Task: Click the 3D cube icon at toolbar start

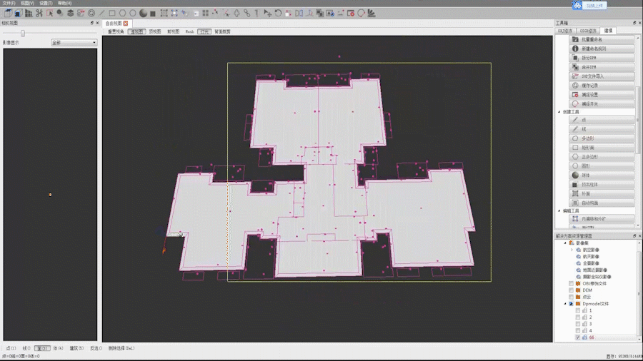Action: [x=8, y=13]
